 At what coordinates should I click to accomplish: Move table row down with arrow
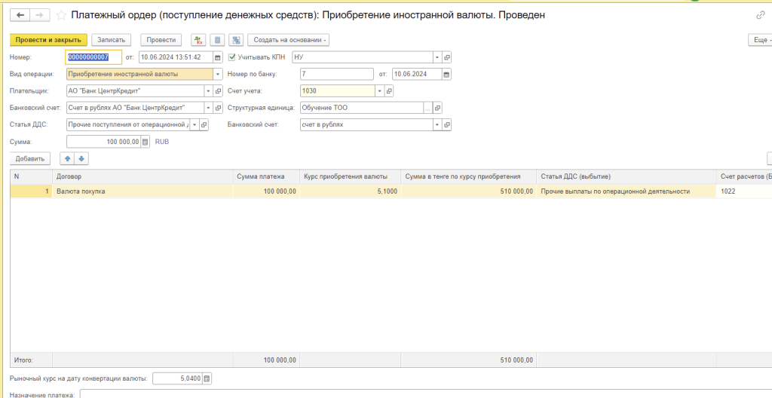click(x=81, y=158)
